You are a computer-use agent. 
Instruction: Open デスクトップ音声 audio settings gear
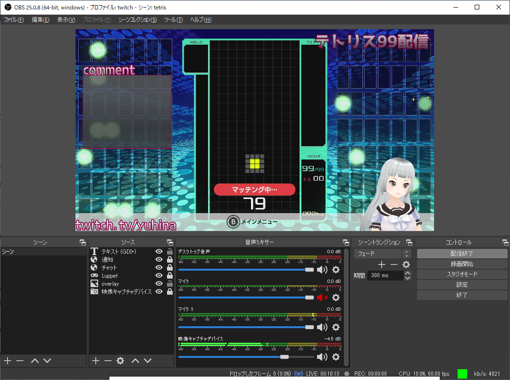(336, 270)
